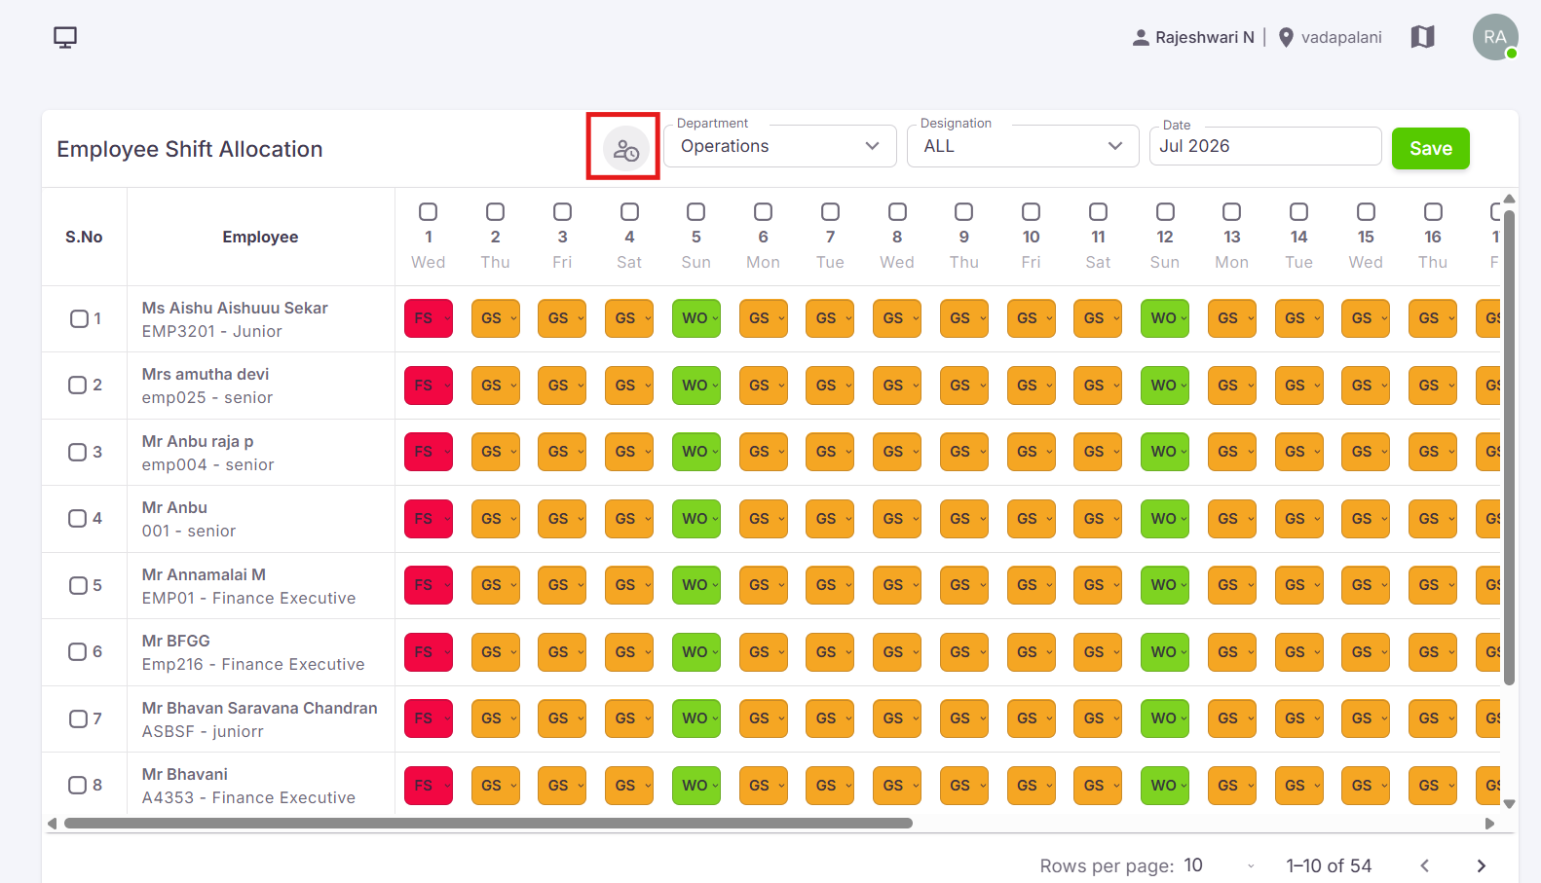Open Rows per page dropdown
Image resolution: width=1541 pixels, height=883 pixels.
(1217, 865)
